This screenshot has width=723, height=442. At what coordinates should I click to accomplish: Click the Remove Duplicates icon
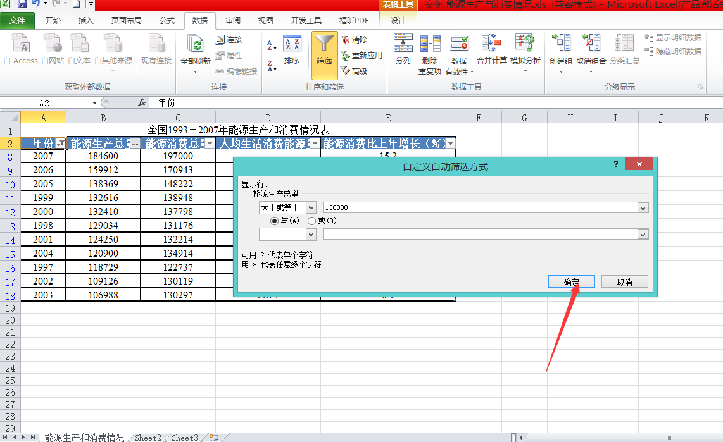(x=430, y=44)
